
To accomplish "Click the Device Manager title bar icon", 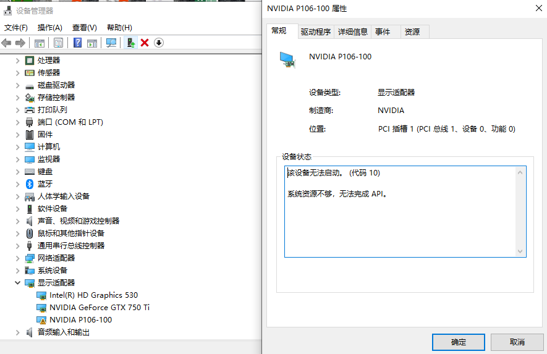I will point(7,11).
